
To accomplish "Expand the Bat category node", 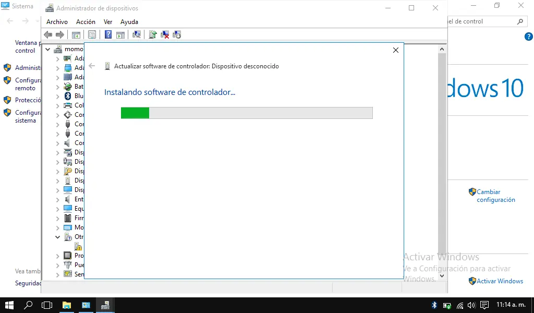I will point(57,87).
